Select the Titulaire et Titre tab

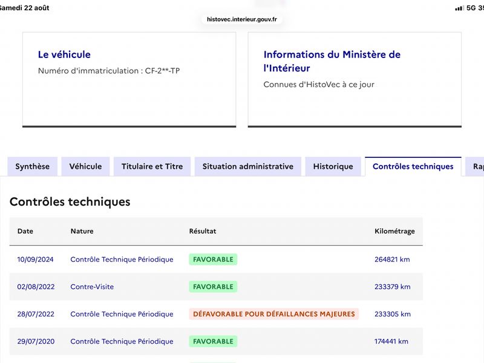pyautogui.click(x=152, y=166)
